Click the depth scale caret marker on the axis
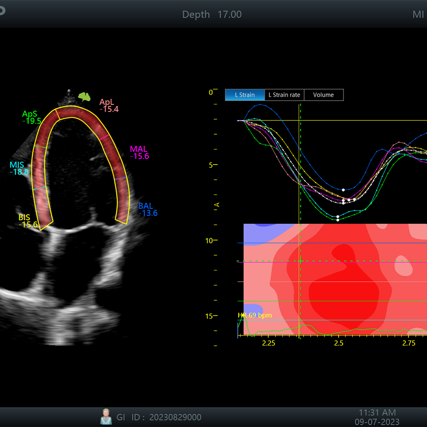The width and height of the screenshot is (427, 427). click(217, 204)
